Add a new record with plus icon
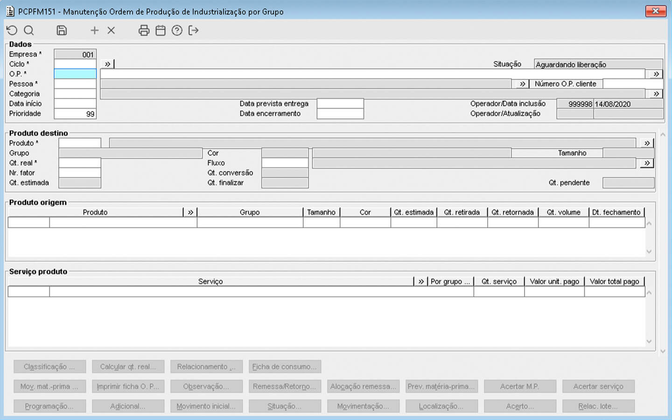Viewport: 672px width, 420px height. coord(94,30)
